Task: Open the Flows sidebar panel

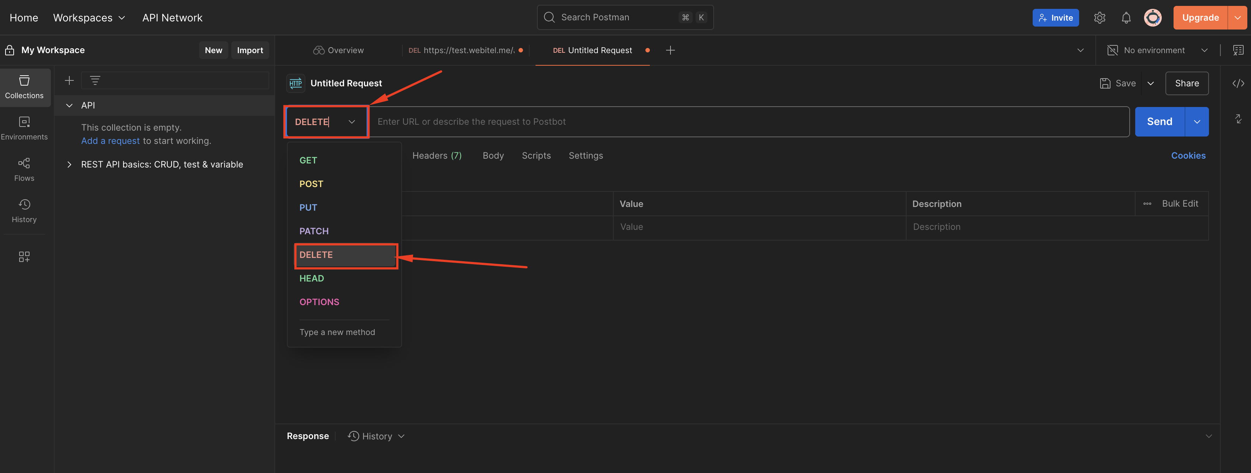Action: pos(24,170)
